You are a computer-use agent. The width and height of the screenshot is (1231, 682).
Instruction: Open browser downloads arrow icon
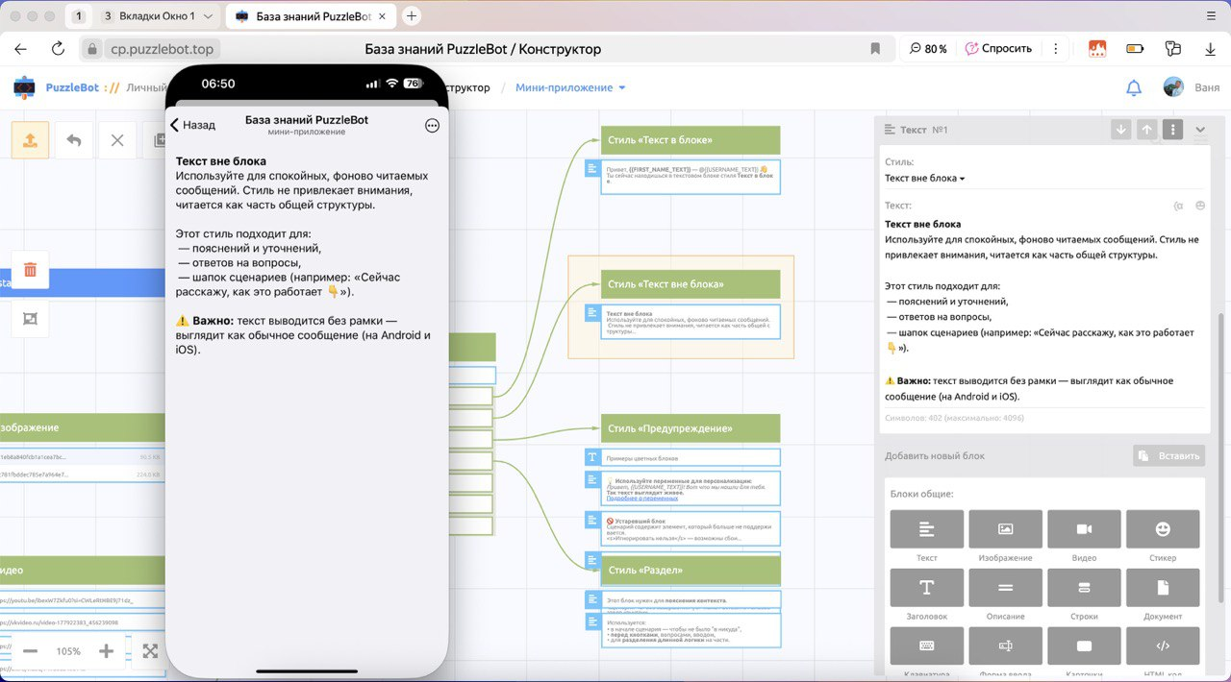(1210, 48)
